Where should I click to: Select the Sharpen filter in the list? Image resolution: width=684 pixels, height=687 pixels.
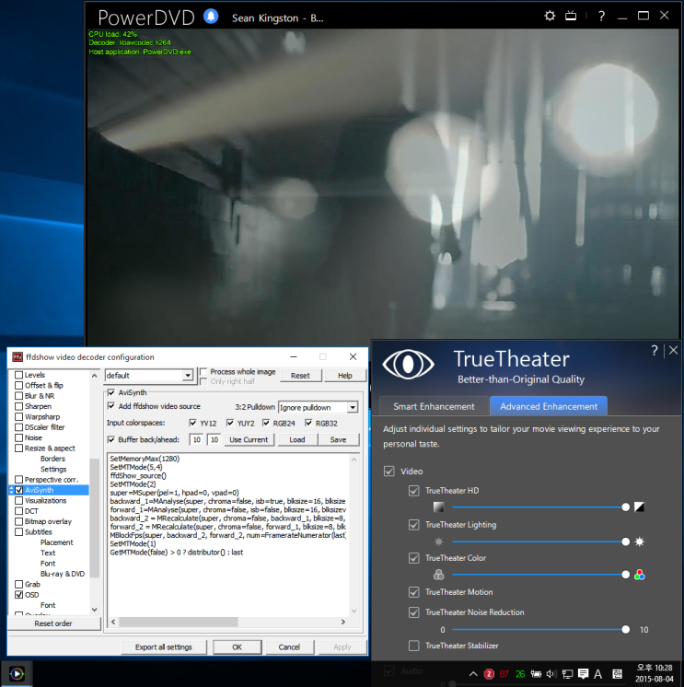pos(38,406)
